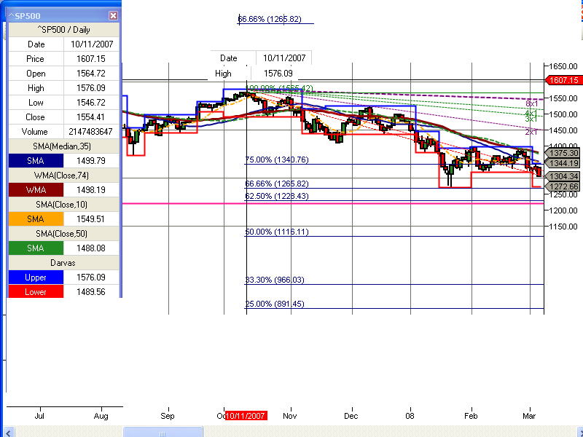583x437 pixels.
Task: Click the horizontal scrollbar thumb
Action: [163, 432]
